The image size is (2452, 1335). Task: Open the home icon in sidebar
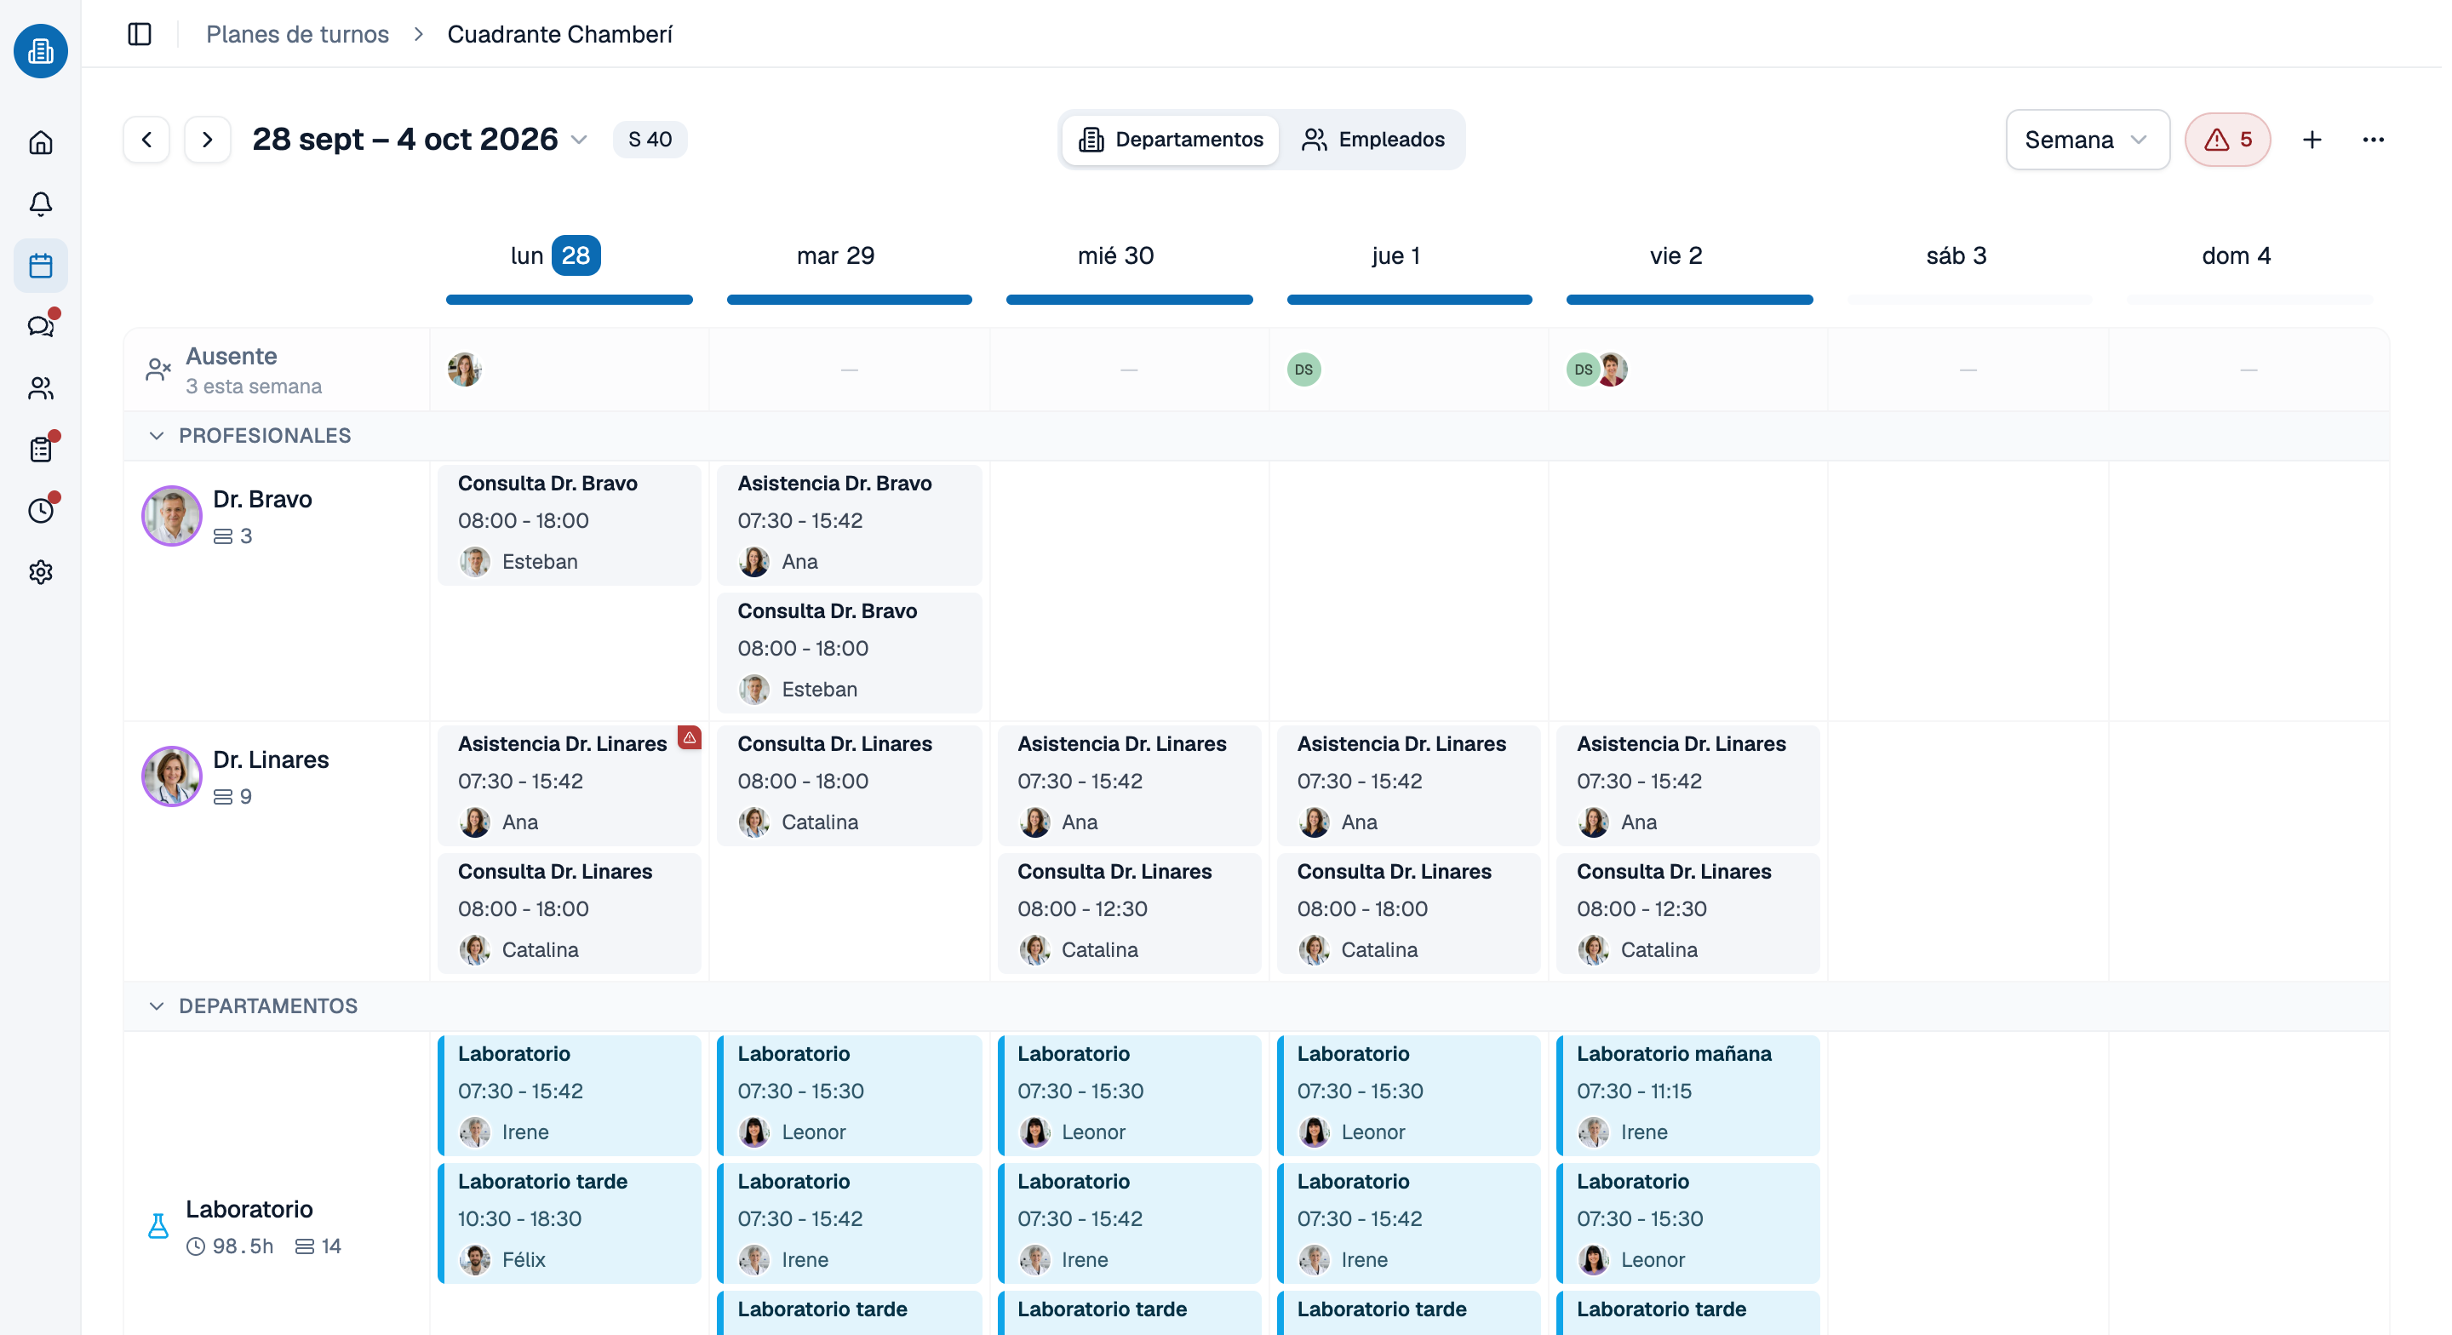pos(40,143)
